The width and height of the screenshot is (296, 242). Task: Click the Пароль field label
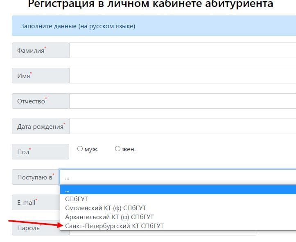tap(29, 228)
